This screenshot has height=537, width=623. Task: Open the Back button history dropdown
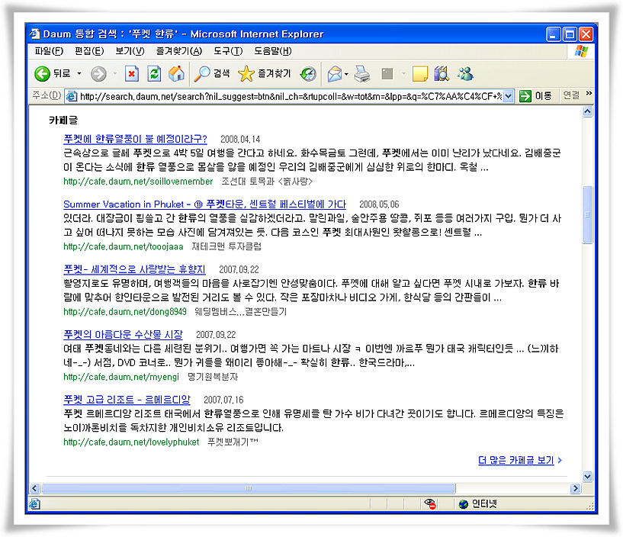[79, 74]
